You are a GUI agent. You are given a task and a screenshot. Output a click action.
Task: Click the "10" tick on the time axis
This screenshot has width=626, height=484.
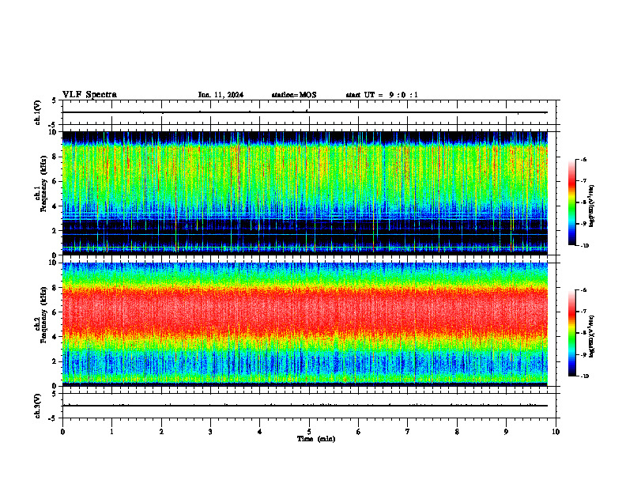(x=556, y=432)
